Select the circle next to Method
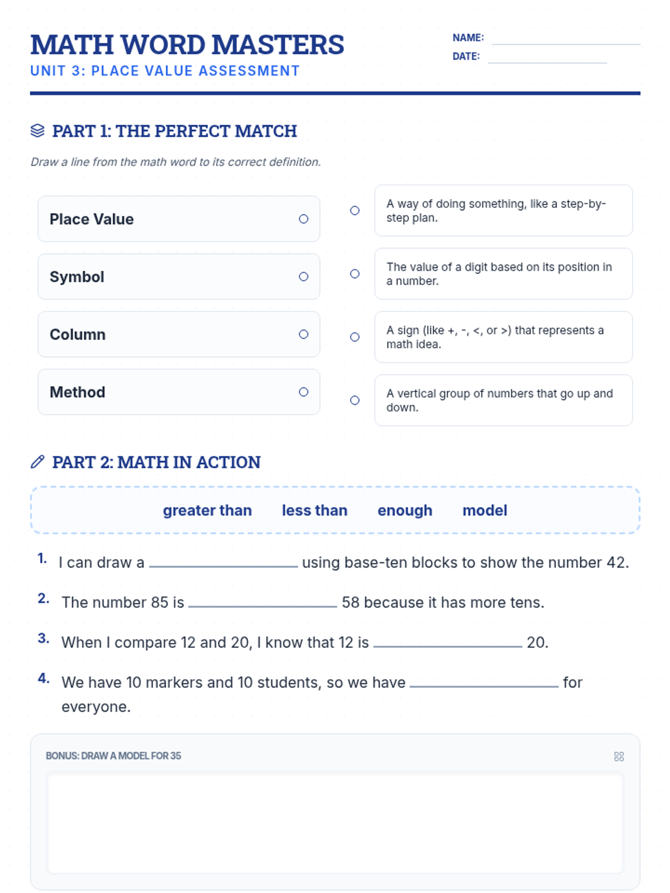 tap(303, 392)
